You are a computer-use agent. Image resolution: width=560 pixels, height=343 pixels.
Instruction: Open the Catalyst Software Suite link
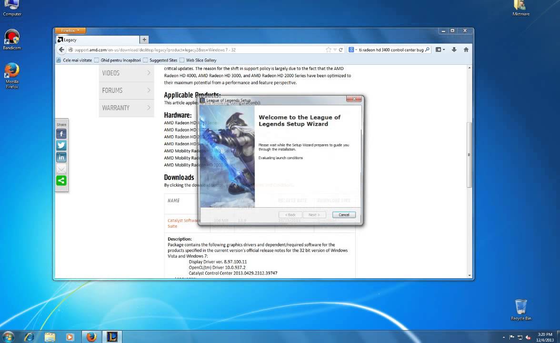point(184,223)
